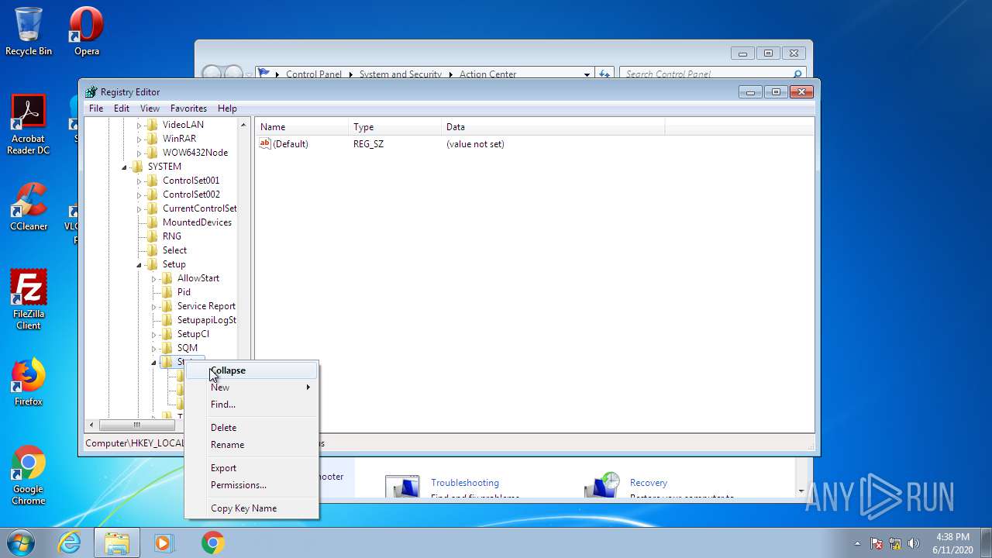
Task: Click the volume speaker tray icon
Action: 914,543
